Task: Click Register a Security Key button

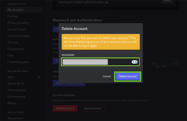Action: 69,83
